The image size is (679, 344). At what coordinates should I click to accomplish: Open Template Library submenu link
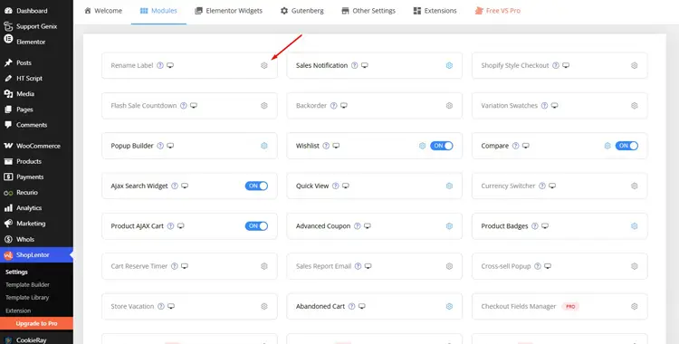point(27,298)
